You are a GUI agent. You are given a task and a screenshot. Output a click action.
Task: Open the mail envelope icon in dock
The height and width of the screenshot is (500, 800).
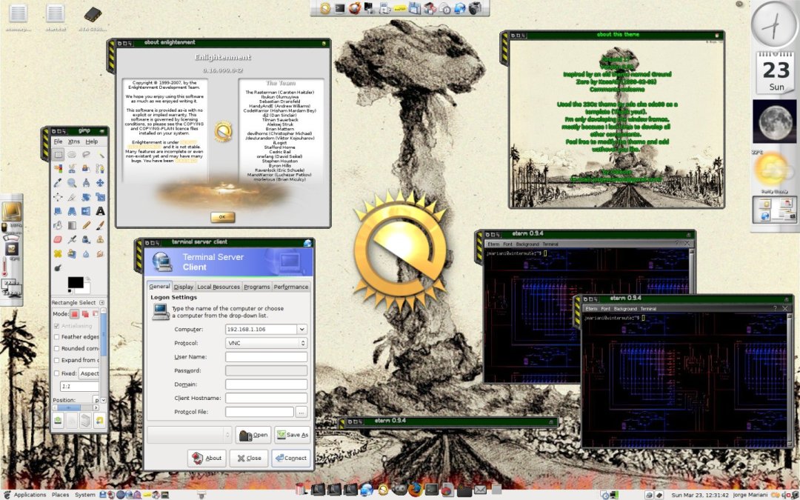tap(480, 490)
